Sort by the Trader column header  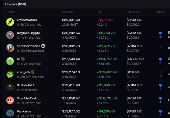(10, 12)
